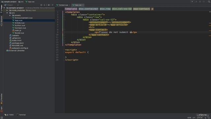The image size is (211, 119).
Task: Toggle the Project tool window side tab
Action: 1,9
